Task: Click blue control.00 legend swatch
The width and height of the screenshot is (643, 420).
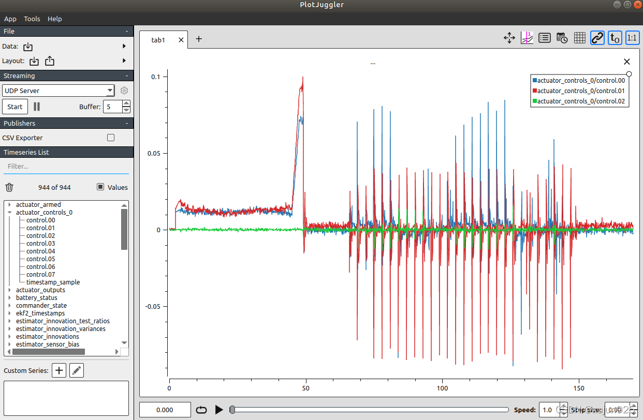Action: (x=535, y=81)
